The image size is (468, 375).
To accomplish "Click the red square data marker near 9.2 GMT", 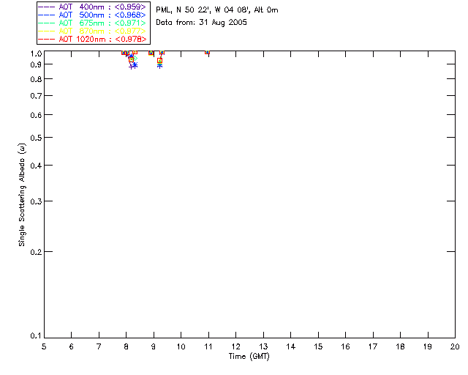I will coord(159,61).
